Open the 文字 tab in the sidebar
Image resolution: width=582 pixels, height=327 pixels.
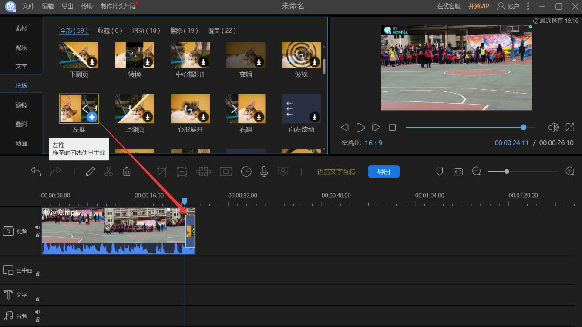pos(21,67)
